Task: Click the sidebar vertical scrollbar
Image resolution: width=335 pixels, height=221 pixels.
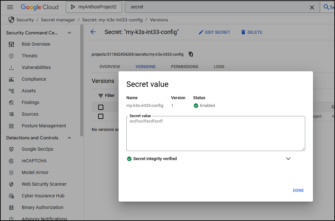Action: (x=82, y=80)
